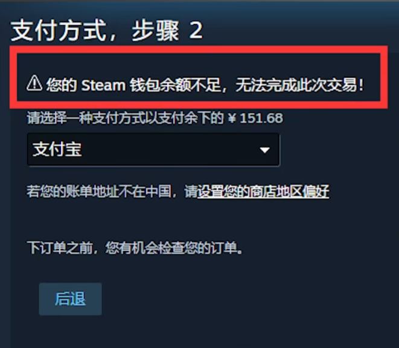This screenshot has height=348, width=399.
Task: Click the 下订单之前 order review notice
Action: 135,248
